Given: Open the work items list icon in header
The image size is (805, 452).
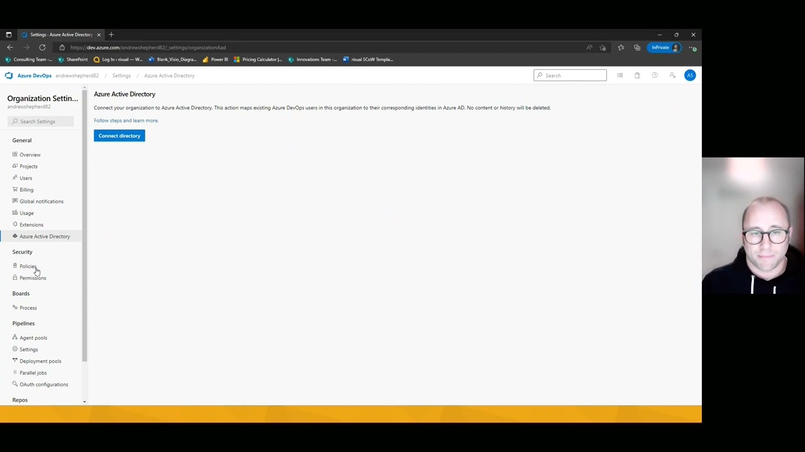Looking at the screenshot, I should [619, 75].
